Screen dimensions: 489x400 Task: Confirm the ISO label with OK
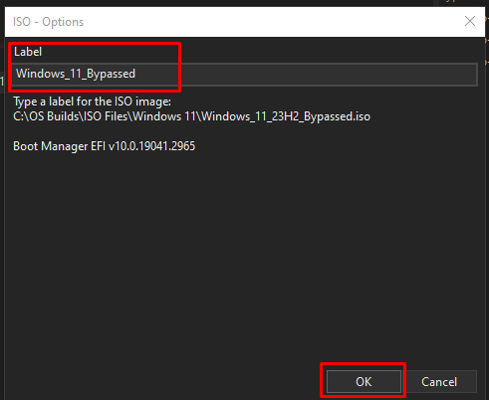coord(364,381)
